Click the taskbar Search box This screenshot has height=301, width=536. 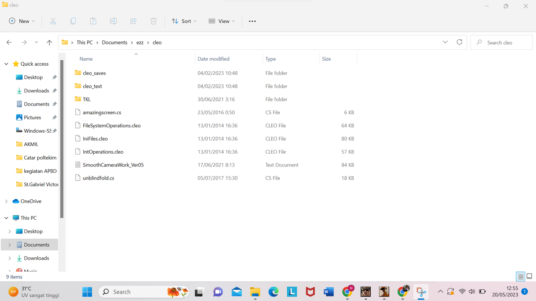pyautogui.click(x=144, y=291)
